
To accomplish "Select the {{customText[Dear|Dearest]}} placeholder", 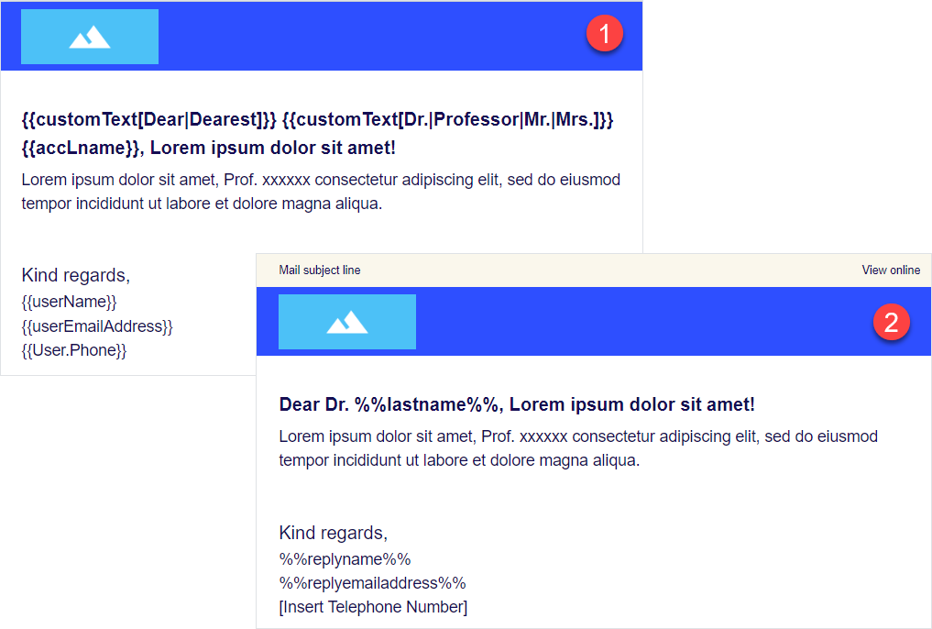I will click(148, 119).
